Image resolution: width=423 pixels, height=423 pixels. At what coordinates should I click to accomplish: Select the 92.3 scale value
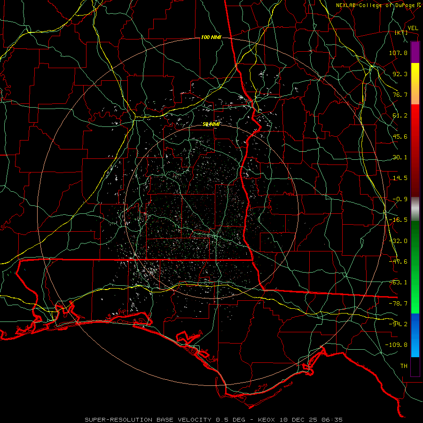pos(400,74)
